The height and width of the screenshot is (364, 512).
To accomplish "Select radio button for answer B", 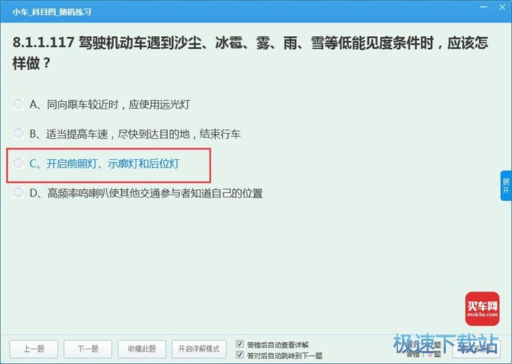I will [x=18, y=133].
